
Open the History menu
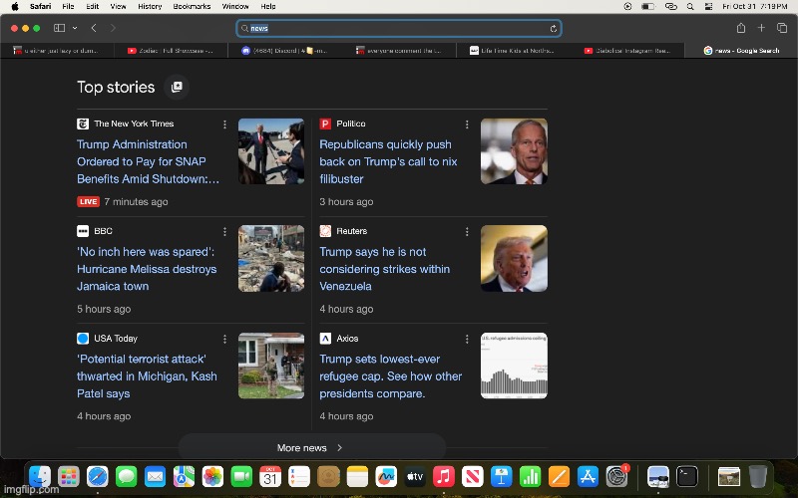pyautogui.click(x=150, y=6)
